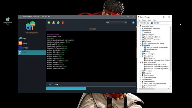This screenshot has width=192, height=108.
Task: Click the red X stop icon in ART toolbar
Action: tap(63, 22)
